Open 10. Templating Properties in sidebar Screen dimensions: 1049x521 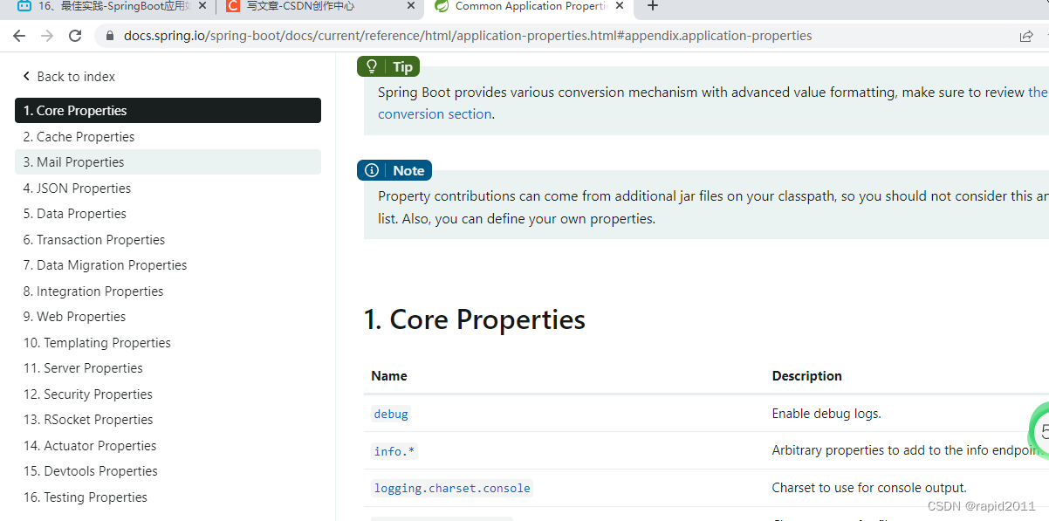click(168, 343)
